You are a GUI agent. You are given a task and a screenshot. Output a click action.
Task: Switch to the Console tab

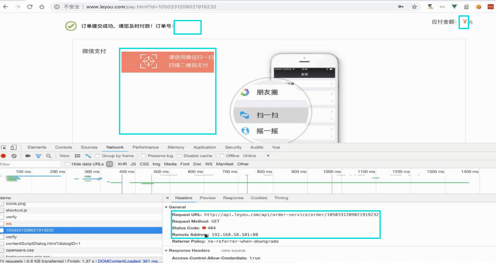point(63,147)
